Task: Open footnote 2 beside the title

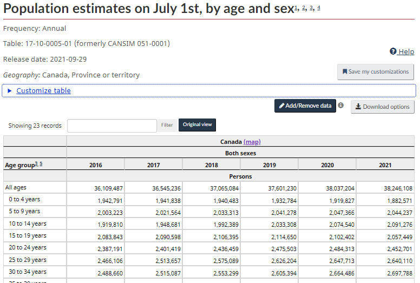Action: click(304, 8)
